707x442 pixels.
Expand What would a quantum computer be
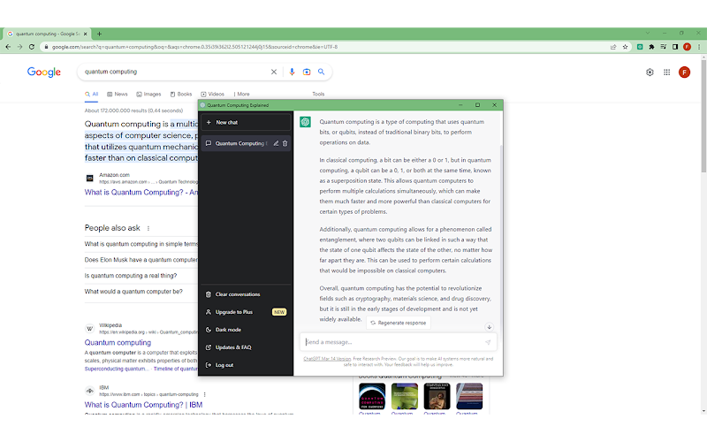141,292
